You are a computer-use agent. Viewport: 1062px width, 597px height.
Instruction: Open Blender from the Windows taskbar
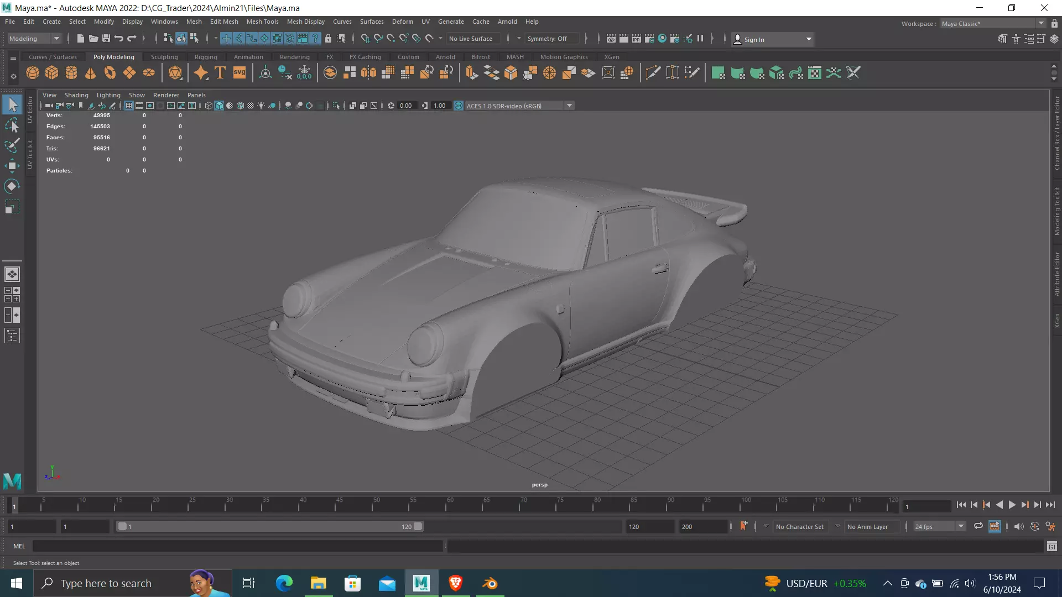(x=490, y=583)
